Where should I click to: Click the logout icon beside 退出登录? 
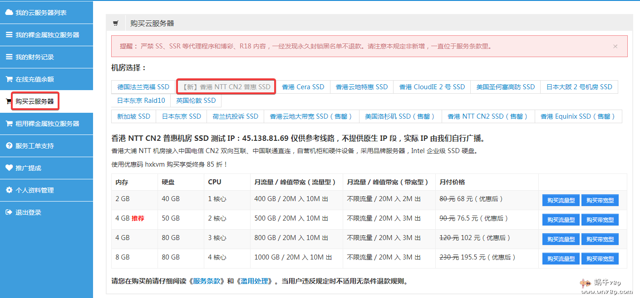coord(9,212)
